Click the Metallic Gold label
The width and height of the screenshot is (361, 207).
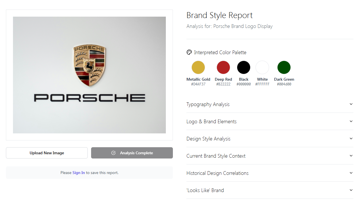tap(198, 79)
